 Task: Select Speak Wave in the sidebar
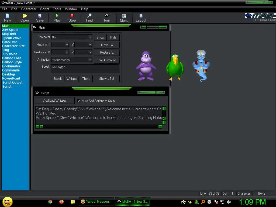(x=12, y=38)
